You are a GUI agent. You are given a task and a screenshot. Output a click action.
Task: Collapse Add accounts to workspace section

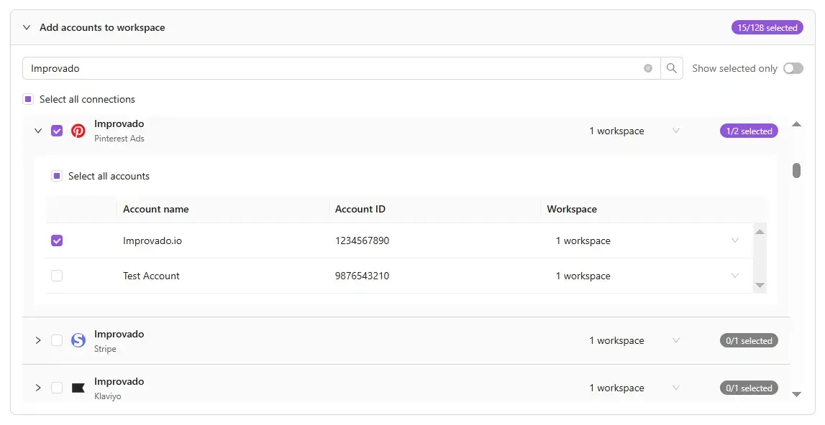(27, 27)
